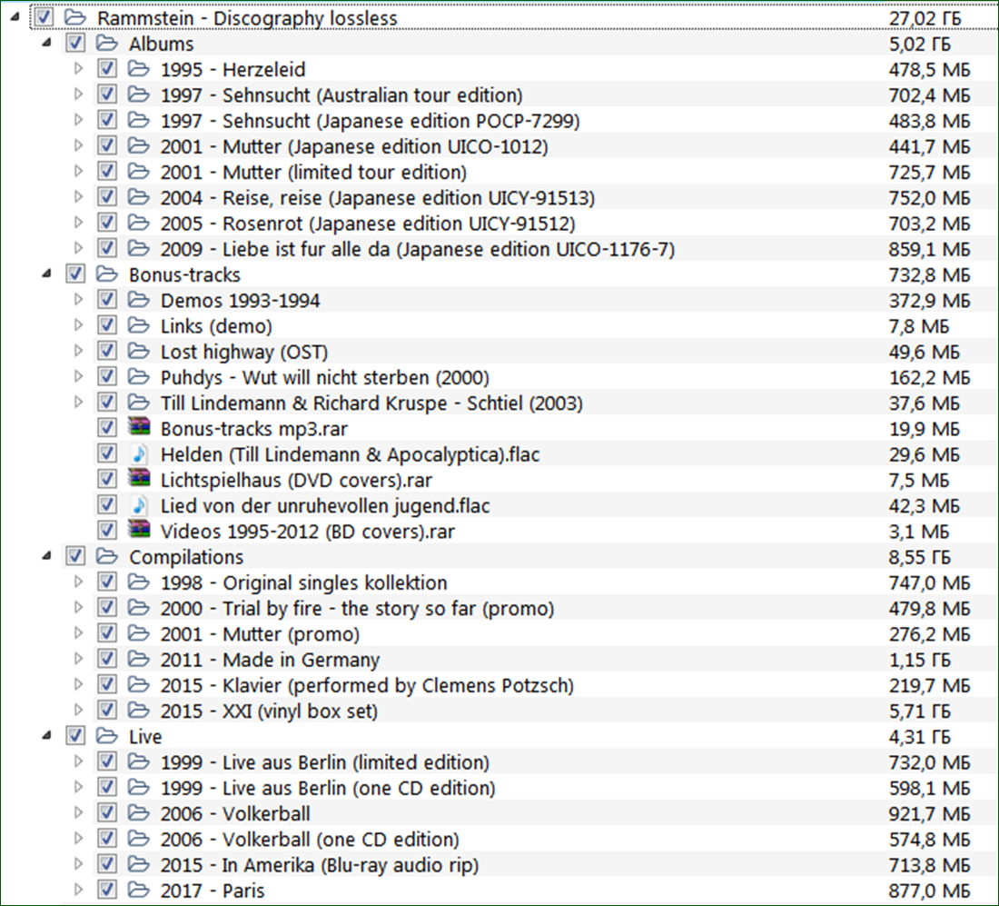Click folder icon of Puhdys - Wut will nicht sterben
This screenshot has height=906, width=999.
138,377
